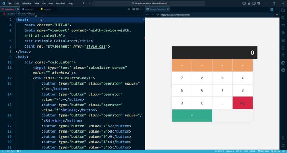Open the head breadcrumb dropdown
287x153 pixels.
[x=31, y=14]
